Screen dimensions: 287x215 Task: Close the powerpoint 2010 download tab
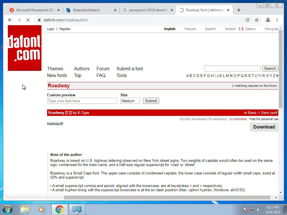pos(172,10)
